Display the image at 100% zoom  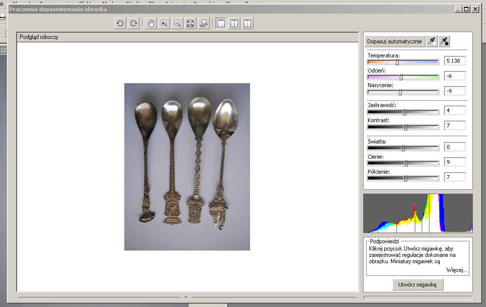pos(204,23)
